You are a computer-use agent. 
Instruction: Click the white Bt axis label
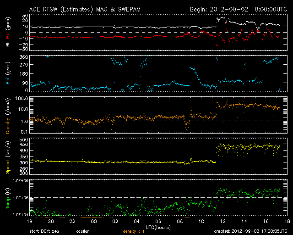tap(8, 44)
